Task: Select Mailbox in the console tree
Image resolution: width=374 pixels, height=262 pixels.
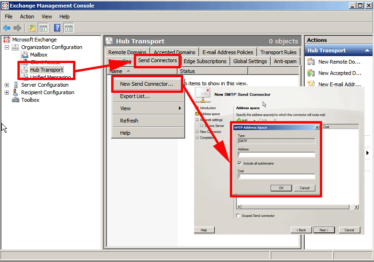Action: [x=39, y=55]
